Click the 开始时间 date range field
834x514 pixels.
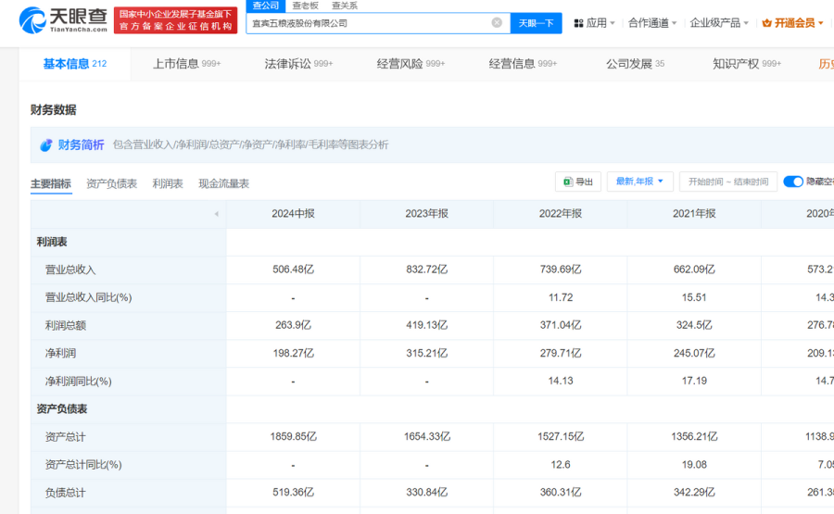(x=727, y=182)
